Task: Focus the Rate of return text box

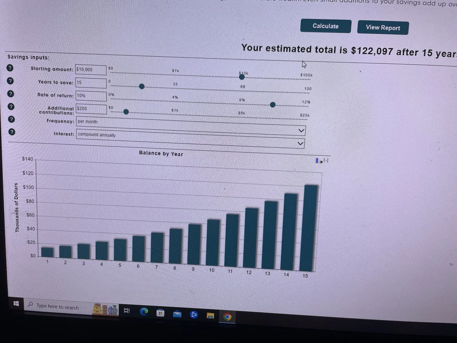Action: 91,96
